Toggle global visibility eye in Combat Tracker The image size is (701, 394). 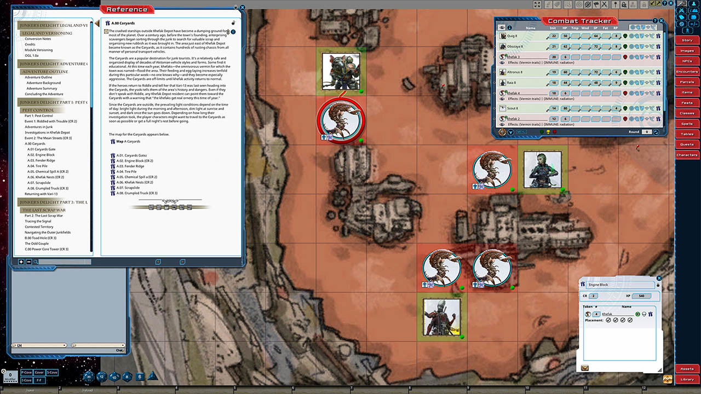pyautogui.click(x=502, y=27)
